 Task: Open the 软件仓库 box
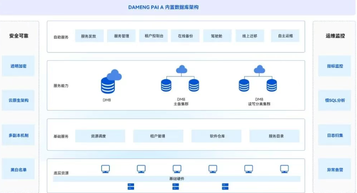pos(216,136)
